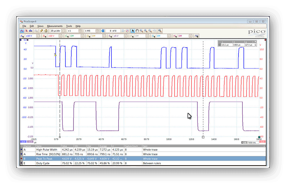This screenshot has width=286, height=184.
Task: Click the normal selection arrow tool
Action: 133,31
